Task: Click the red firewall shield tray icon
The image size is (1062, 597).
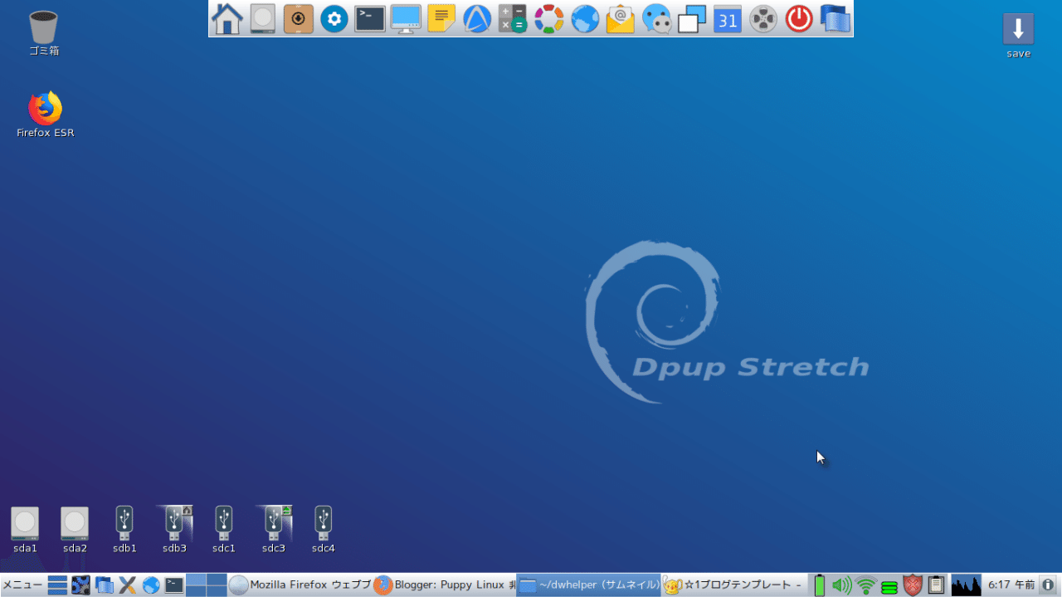Action: click(x=913, y=585)
